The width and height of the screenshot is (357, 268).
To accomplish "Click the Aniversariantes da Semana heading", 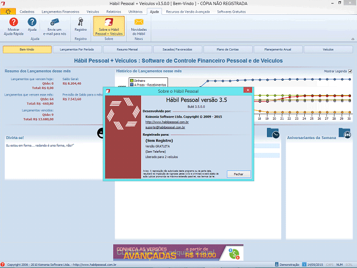I will [311, 138].
